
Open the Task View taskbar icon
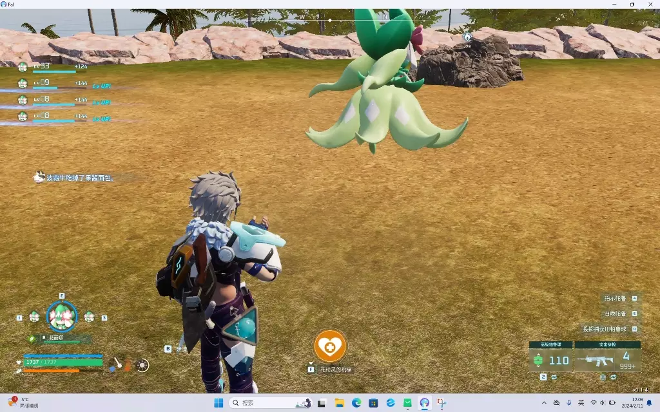(322, 403)
